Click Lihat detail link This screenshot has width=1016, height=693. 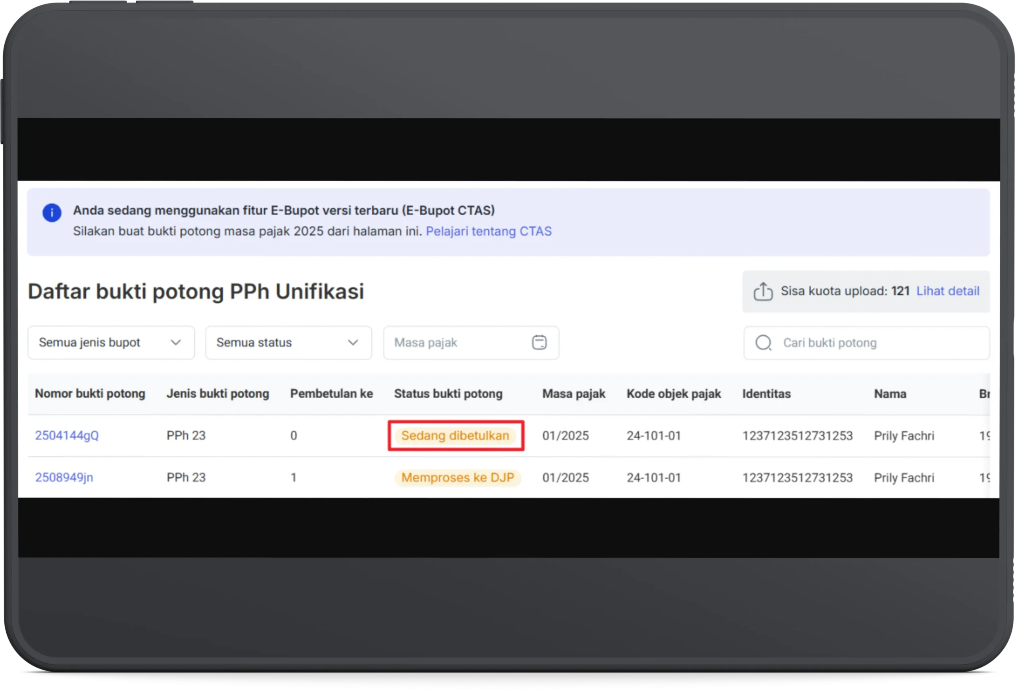[x=947, y=291]
